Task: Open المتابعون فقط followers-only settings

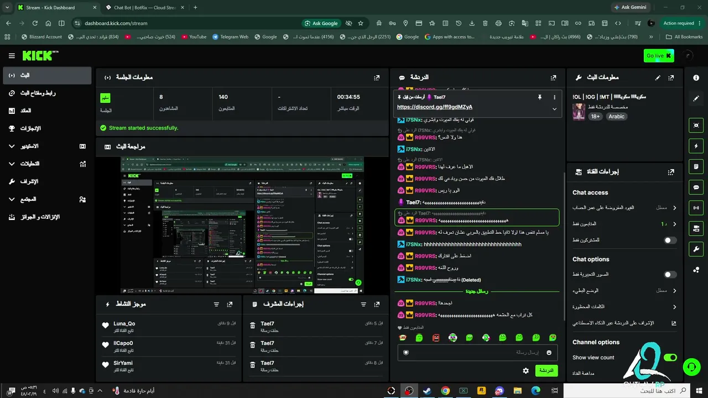Action: point(624,224)
